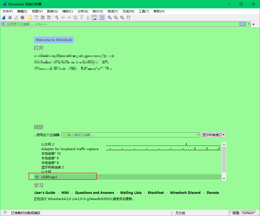Jump to last packet icon
Image resolution: width=260 pixels, height=216 pixels.
coord(88,18)
